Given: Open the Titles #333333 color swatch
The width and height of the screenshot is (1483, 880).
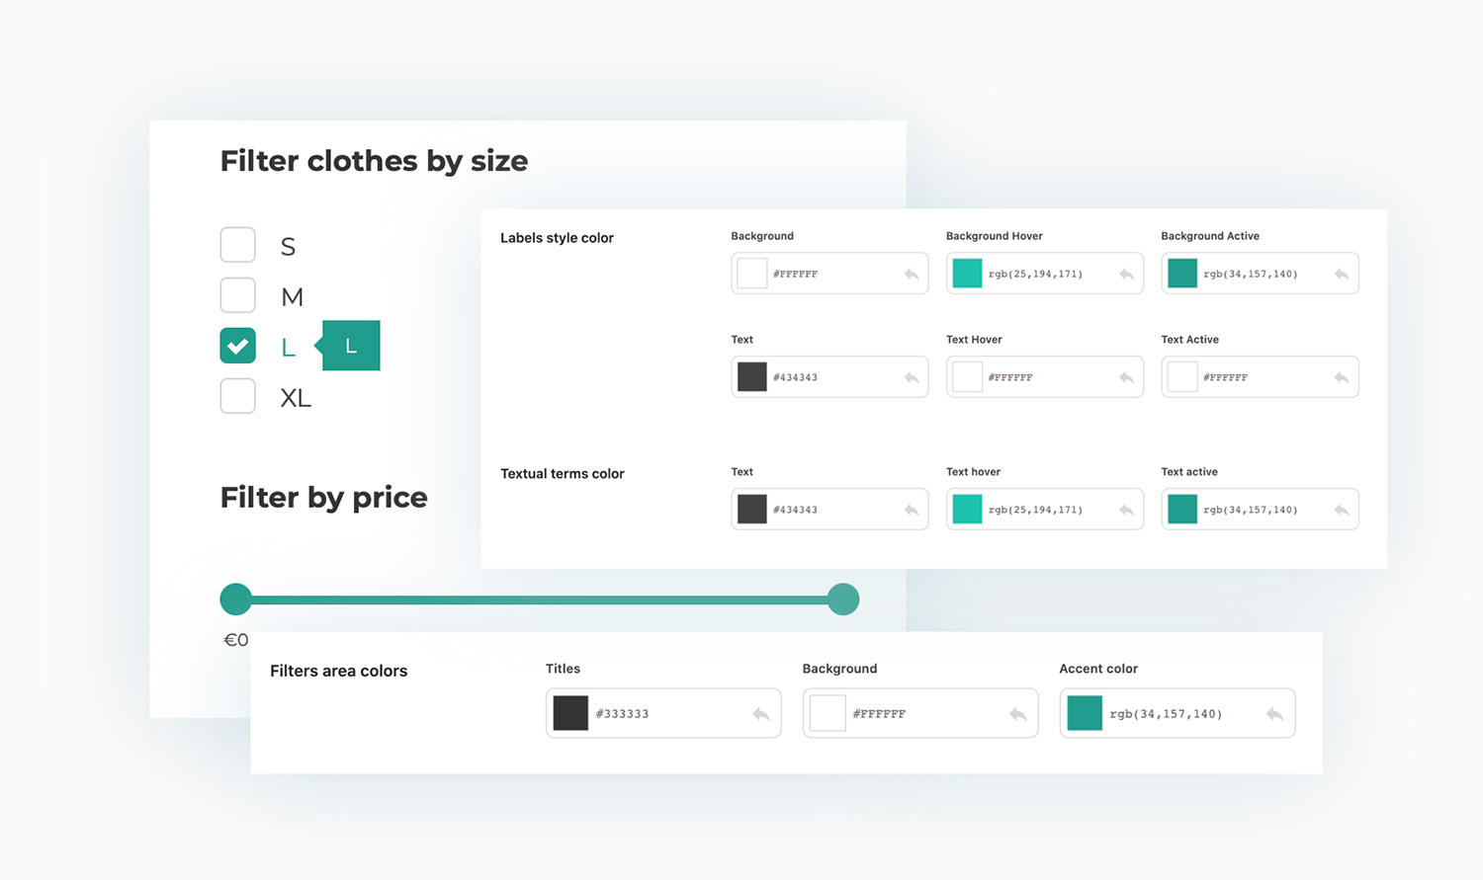Looking at the screenshot, I should (x=570, y=713).
